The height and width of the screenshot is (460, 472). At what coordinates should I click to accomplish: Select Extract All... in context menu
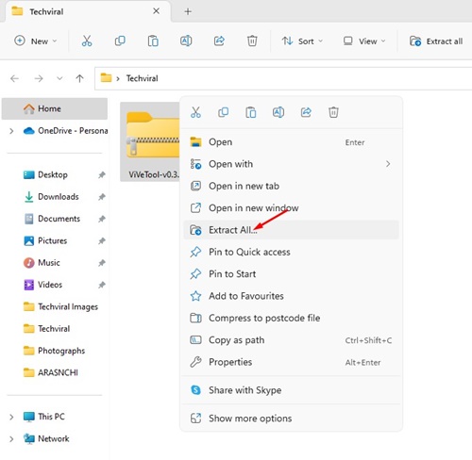click(291, 230)
